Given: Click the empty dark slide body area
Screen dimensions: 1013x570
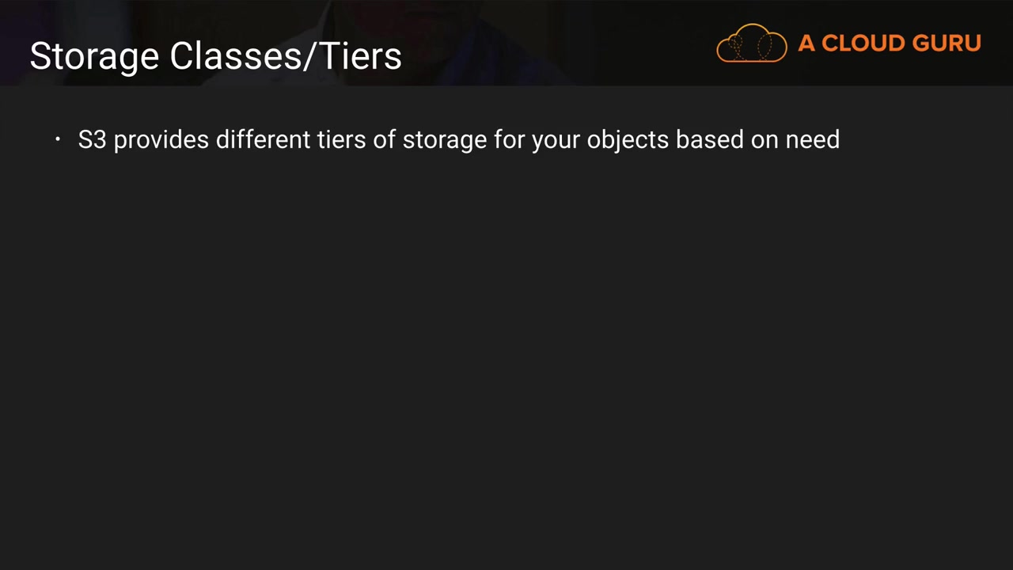Looking at the screenshot, I should coord(506,356).
